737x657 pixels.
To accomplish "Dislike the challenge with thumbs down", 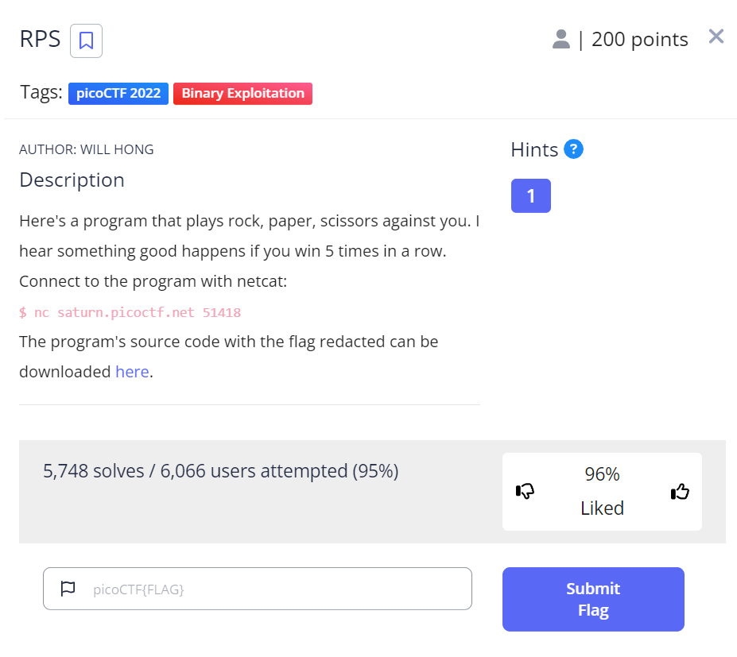I will 525,492.
